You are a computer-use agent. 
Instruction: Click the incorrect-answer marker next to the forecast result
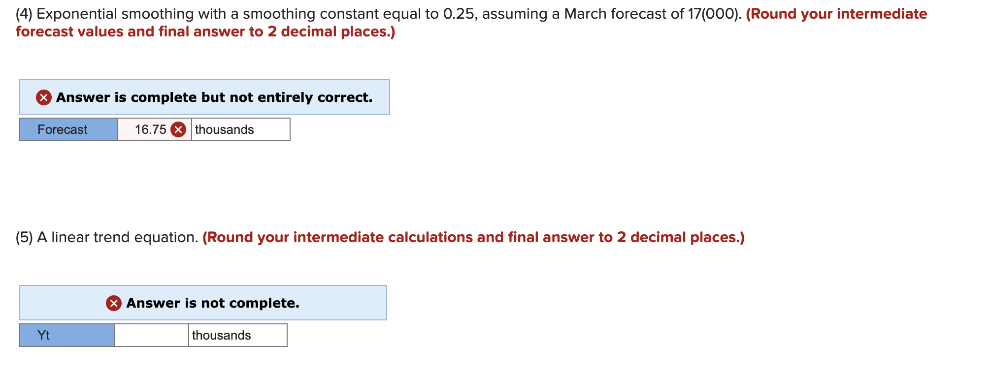[178, 129]
